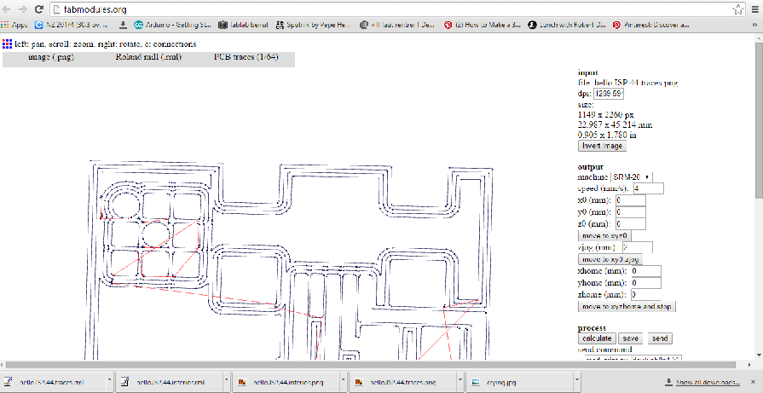The height and width of the screenshot is (393, 763).
Task: Click the '22.987 x 45.214 mm' size text
Action: pyautogui.click(x=615, y=125)
